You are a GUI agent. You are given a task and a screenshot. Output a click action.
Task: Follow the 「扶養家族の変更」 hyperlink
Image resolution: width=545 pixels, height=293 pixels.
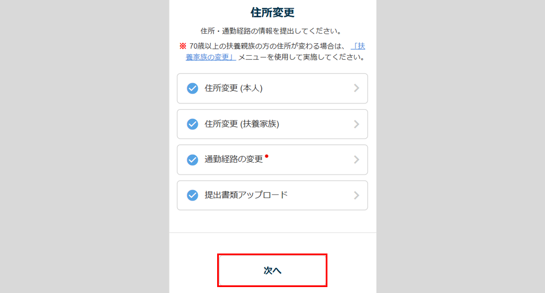click(x=211, y=57)
